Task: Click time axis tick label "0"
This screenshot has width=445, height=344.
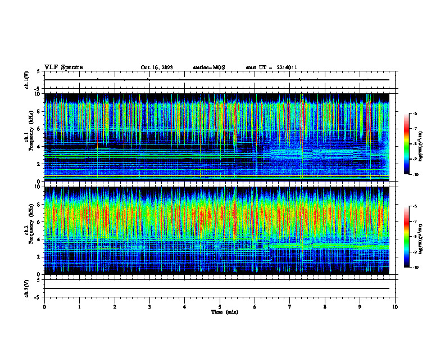Action: point(44,307)
